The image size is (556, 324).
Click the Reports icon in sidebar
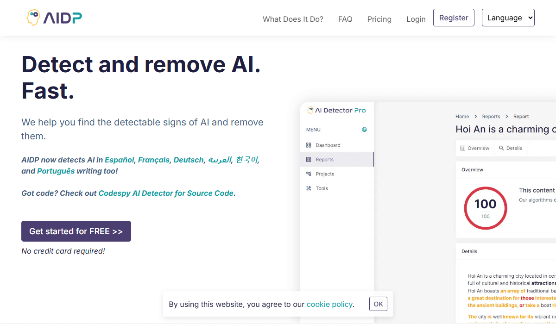coord(309,160)
